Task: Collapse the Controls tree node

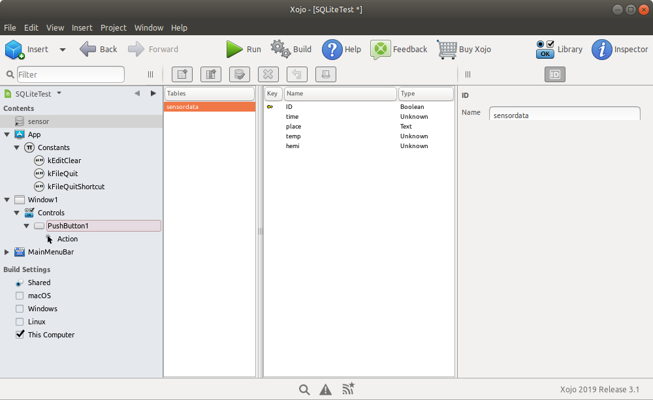Action: pos(17,213)
